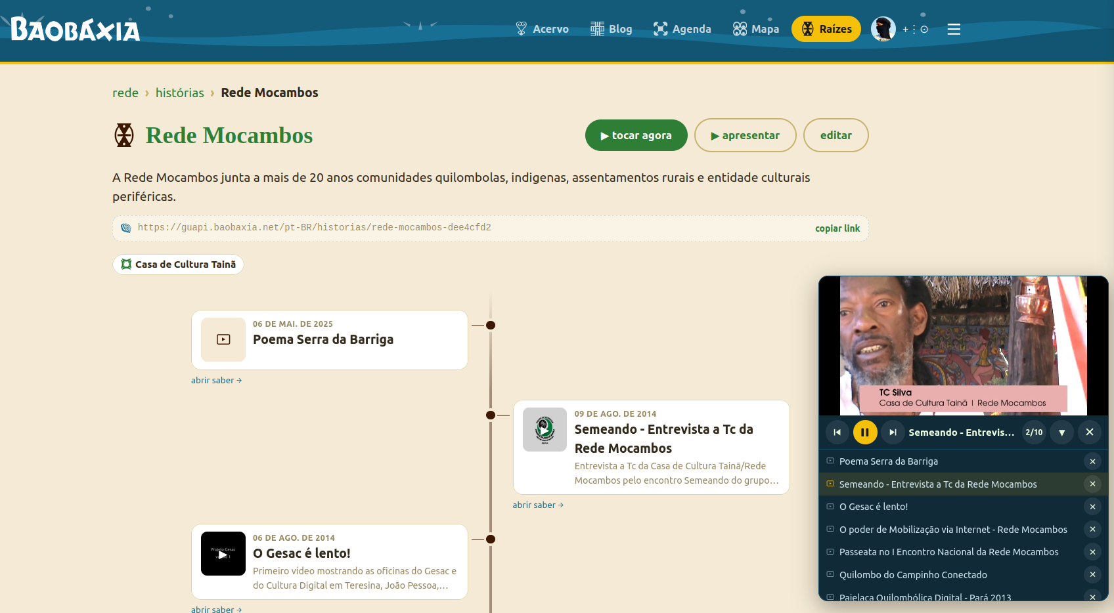Click the Baobáxia logo

tap(76, 30)
